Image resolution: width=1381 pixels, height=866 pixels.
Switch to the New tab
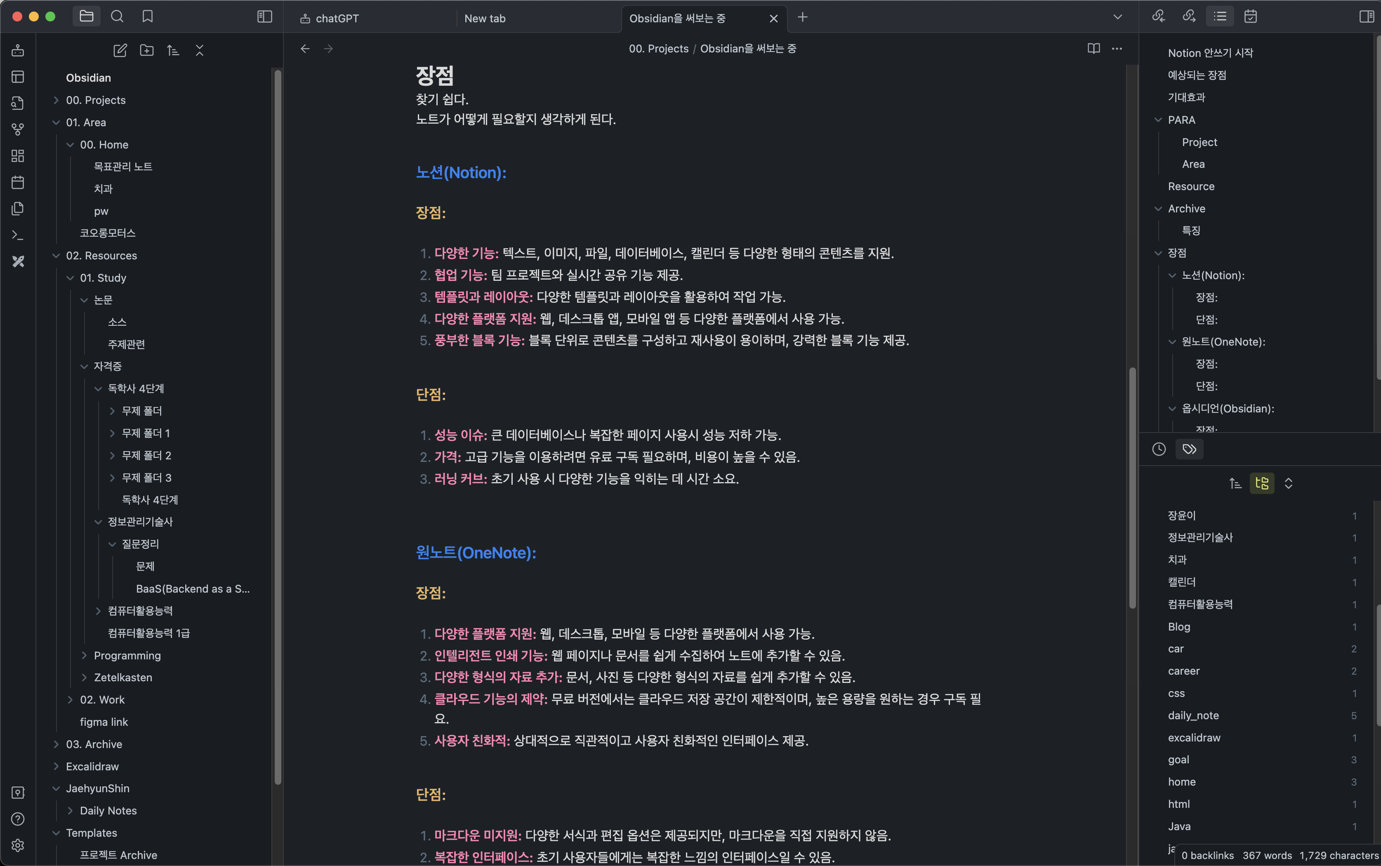pos(485,18)
